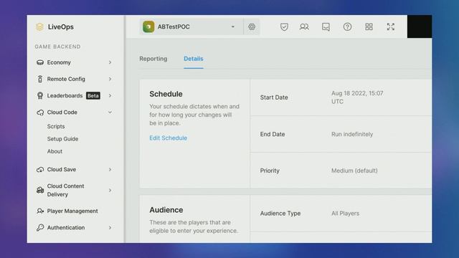Toggle fullscreen expand icon
459x258 pixels.
(x=390, y=27)
